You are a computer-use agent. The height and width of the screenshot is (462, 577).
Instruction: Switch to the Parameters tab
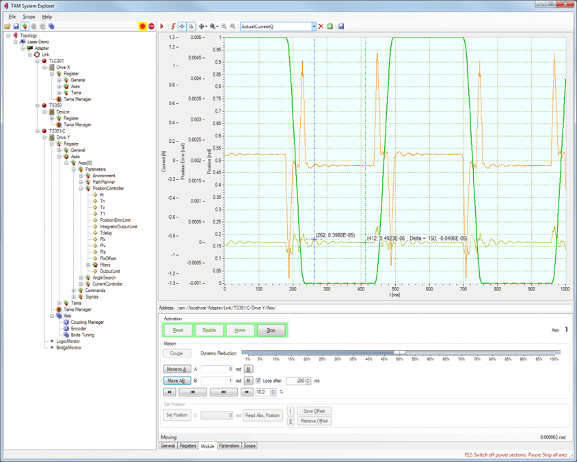228,446
